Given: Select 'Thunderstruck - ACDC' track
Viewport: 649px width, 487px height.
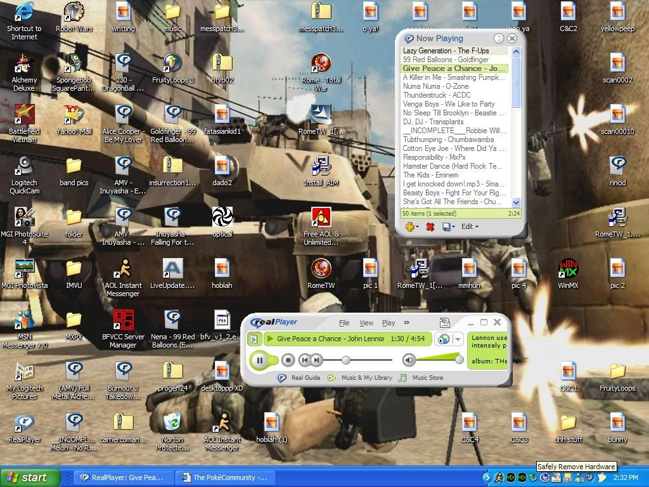Looking at the screenshot, I should coord(454,95).
